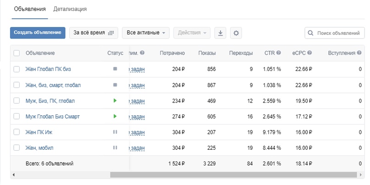Viewport: 370px width, 185px height.
Task: Sort by the Переходы column header
Action: point(241,53)
